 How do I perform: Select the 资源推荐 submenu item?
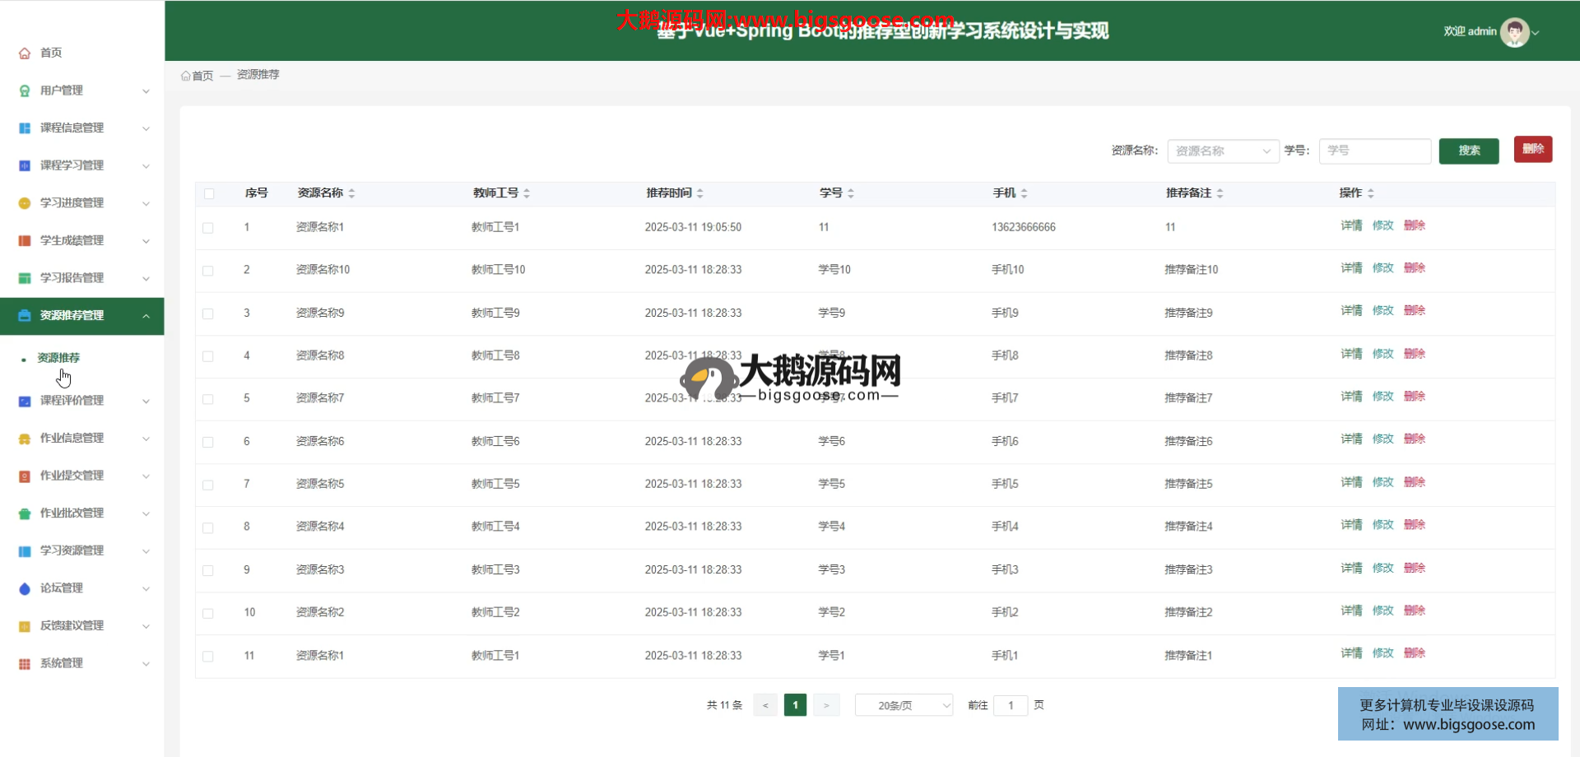click(58, 358)
